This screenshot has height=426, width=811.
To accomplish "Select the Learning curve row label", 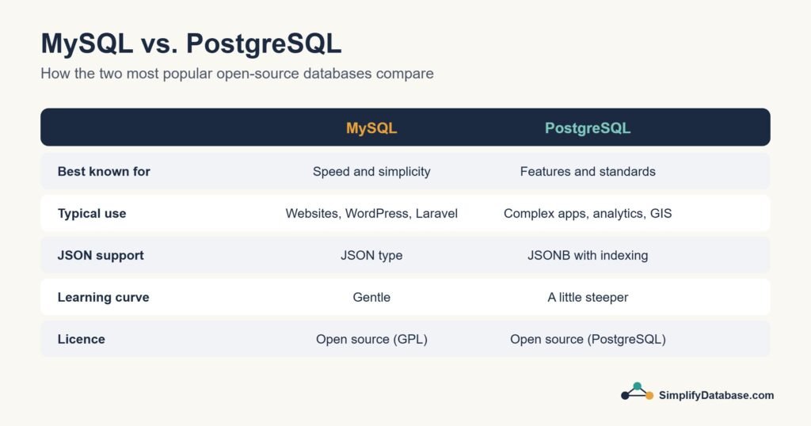I will click(103, 297).
